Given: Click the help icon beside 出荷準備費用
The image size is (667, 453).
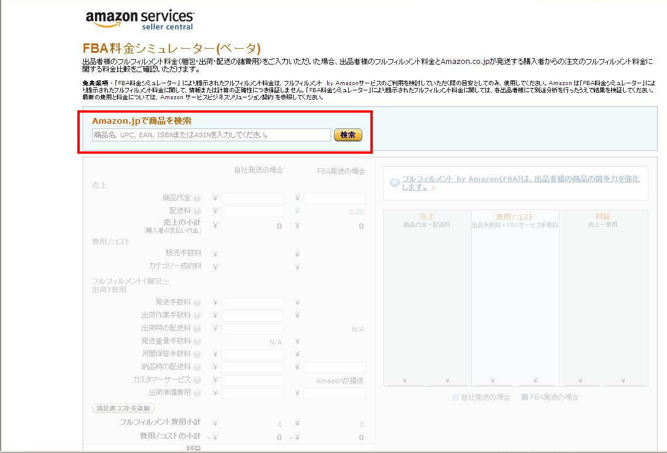Looking at the screenshot, I should coord(198,393).
